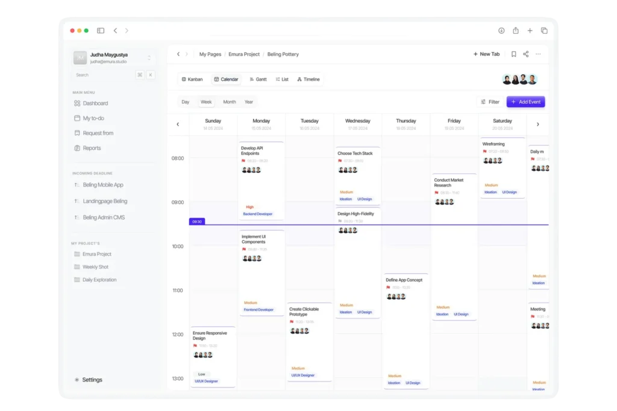Open the Dashboard from main menu
This screenshot has width=617, height=411.
(x=95, y=104)
